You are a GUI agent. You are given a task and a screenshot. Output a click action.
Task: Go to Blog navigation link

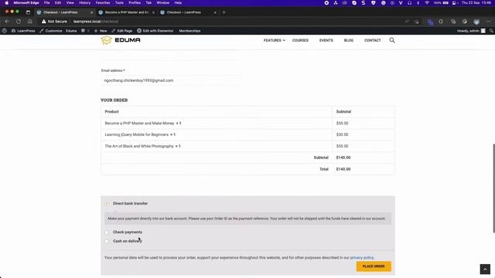(x=349, y=40)
